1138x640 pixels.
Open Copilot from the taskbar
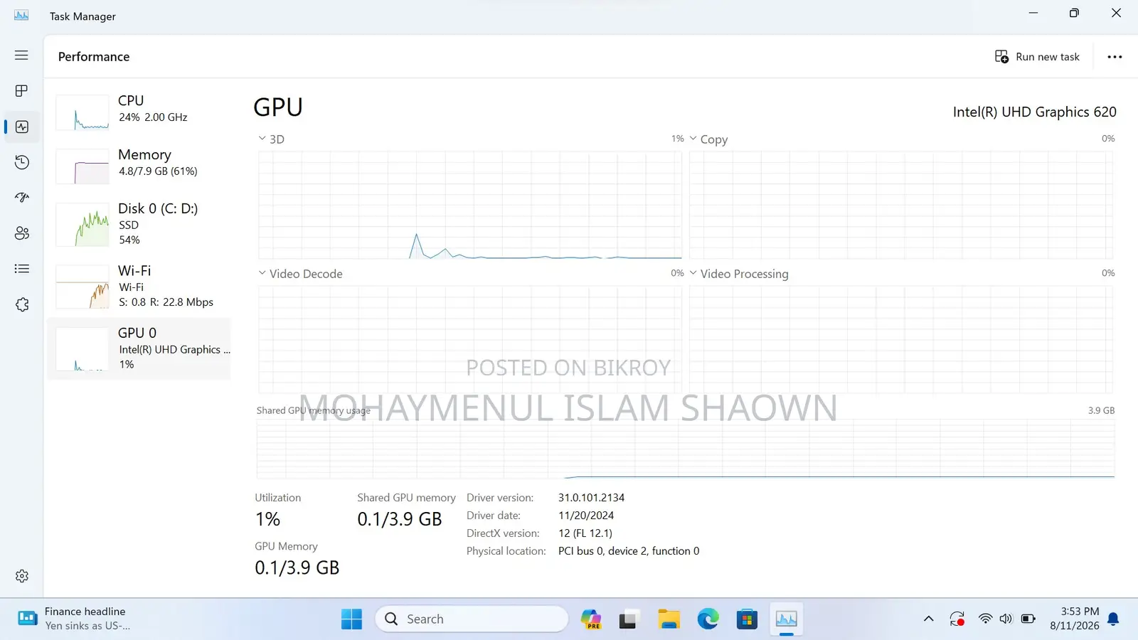[x=590, y=619]
